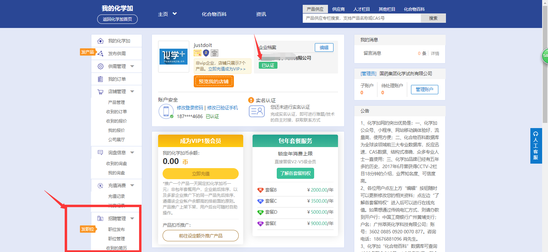Collapse the 招聘管理 sidebar section
548x252 pixels.
(x=132, y=219)
